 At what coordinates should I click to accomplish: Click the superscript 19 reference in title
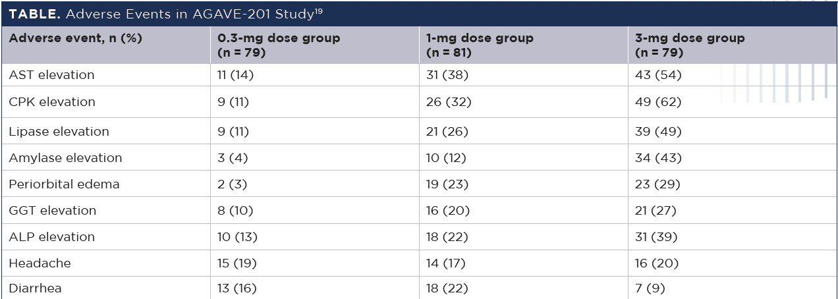[318, 9]
